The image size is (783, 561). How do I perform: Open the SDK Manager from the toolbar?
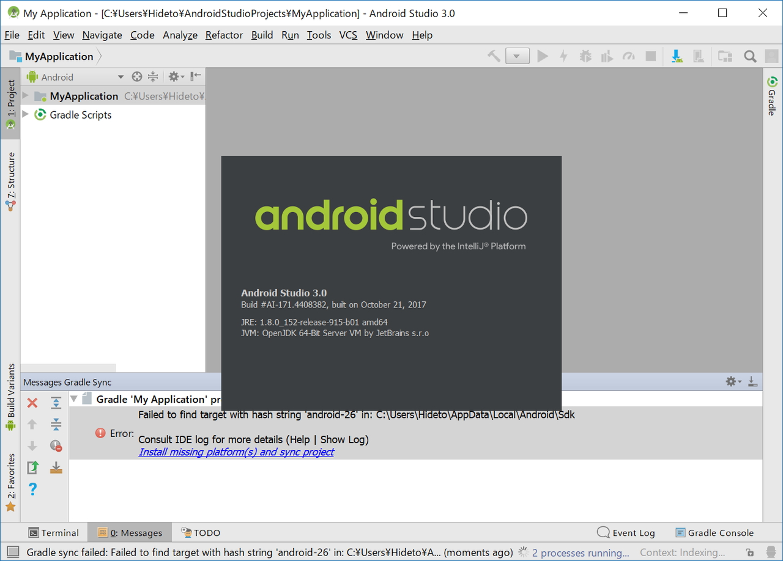tap(676, 56)
